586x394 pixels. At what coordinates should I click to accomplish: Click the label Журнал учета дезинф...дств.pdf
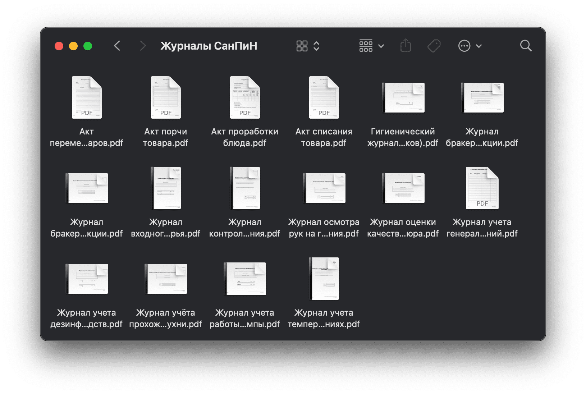pyautogui.click(x=87, y=319)
